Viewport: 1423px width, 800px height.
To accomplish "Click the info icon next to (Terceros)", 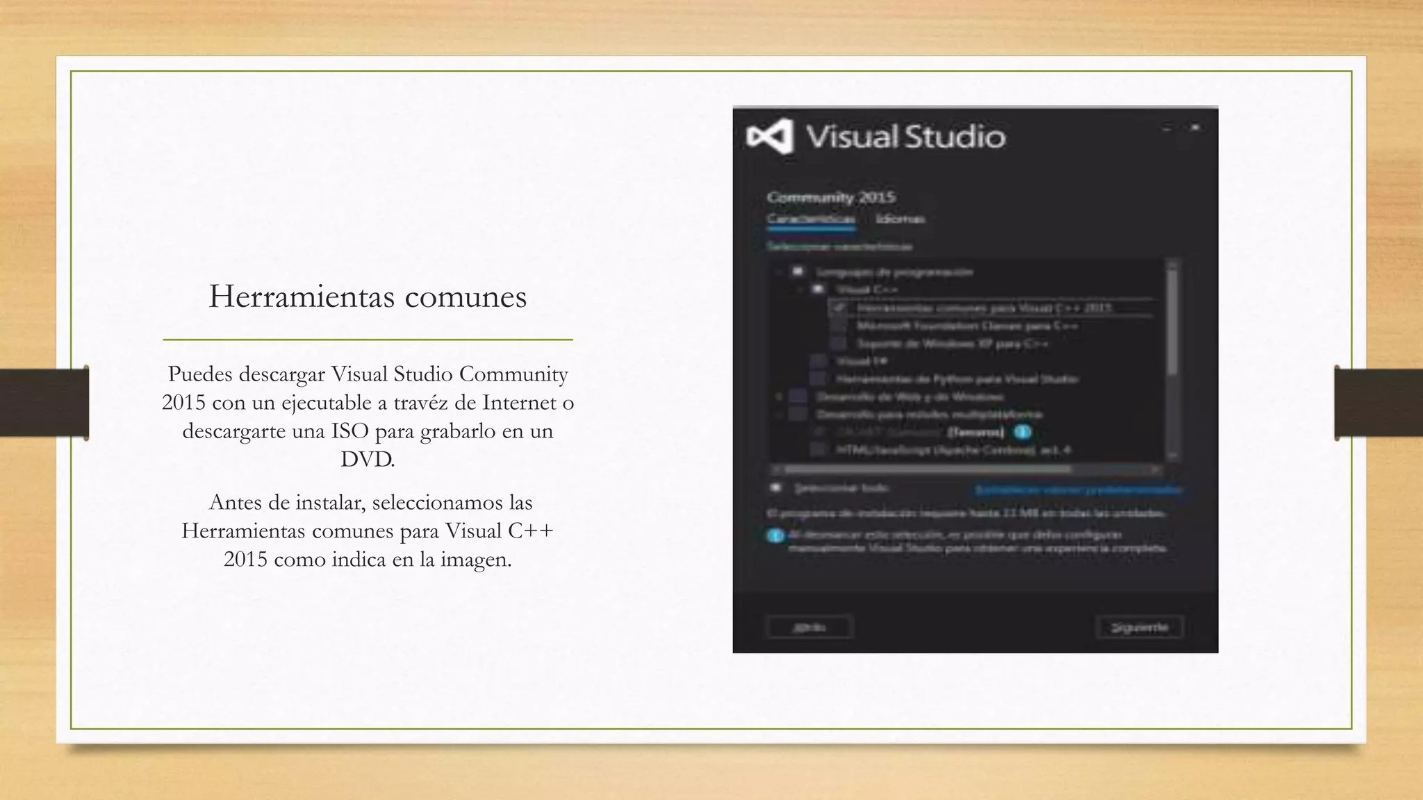I will (1022, 433).
